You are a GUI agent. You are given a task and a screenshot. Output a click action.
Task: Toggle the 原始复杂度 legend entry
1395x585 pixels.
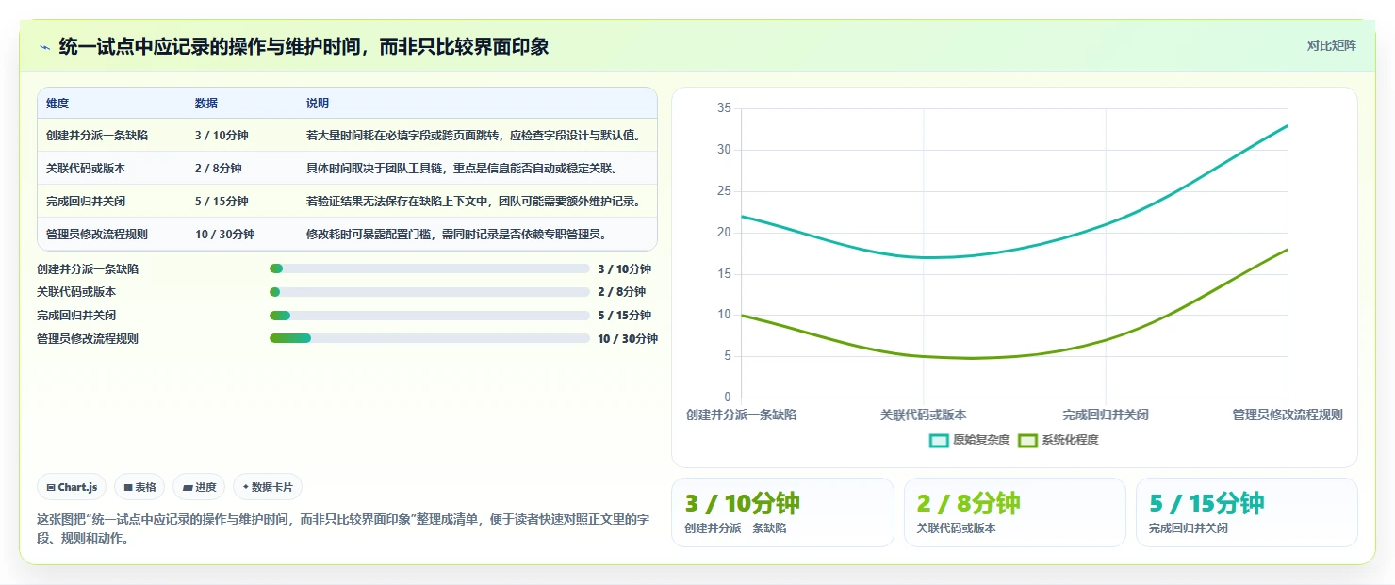click(969, 440)
